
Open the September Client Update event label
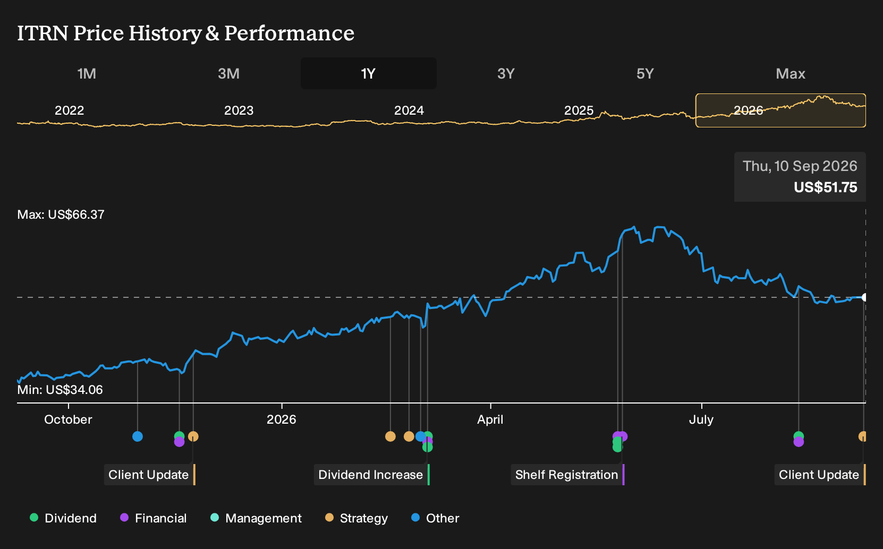[820, 475]
